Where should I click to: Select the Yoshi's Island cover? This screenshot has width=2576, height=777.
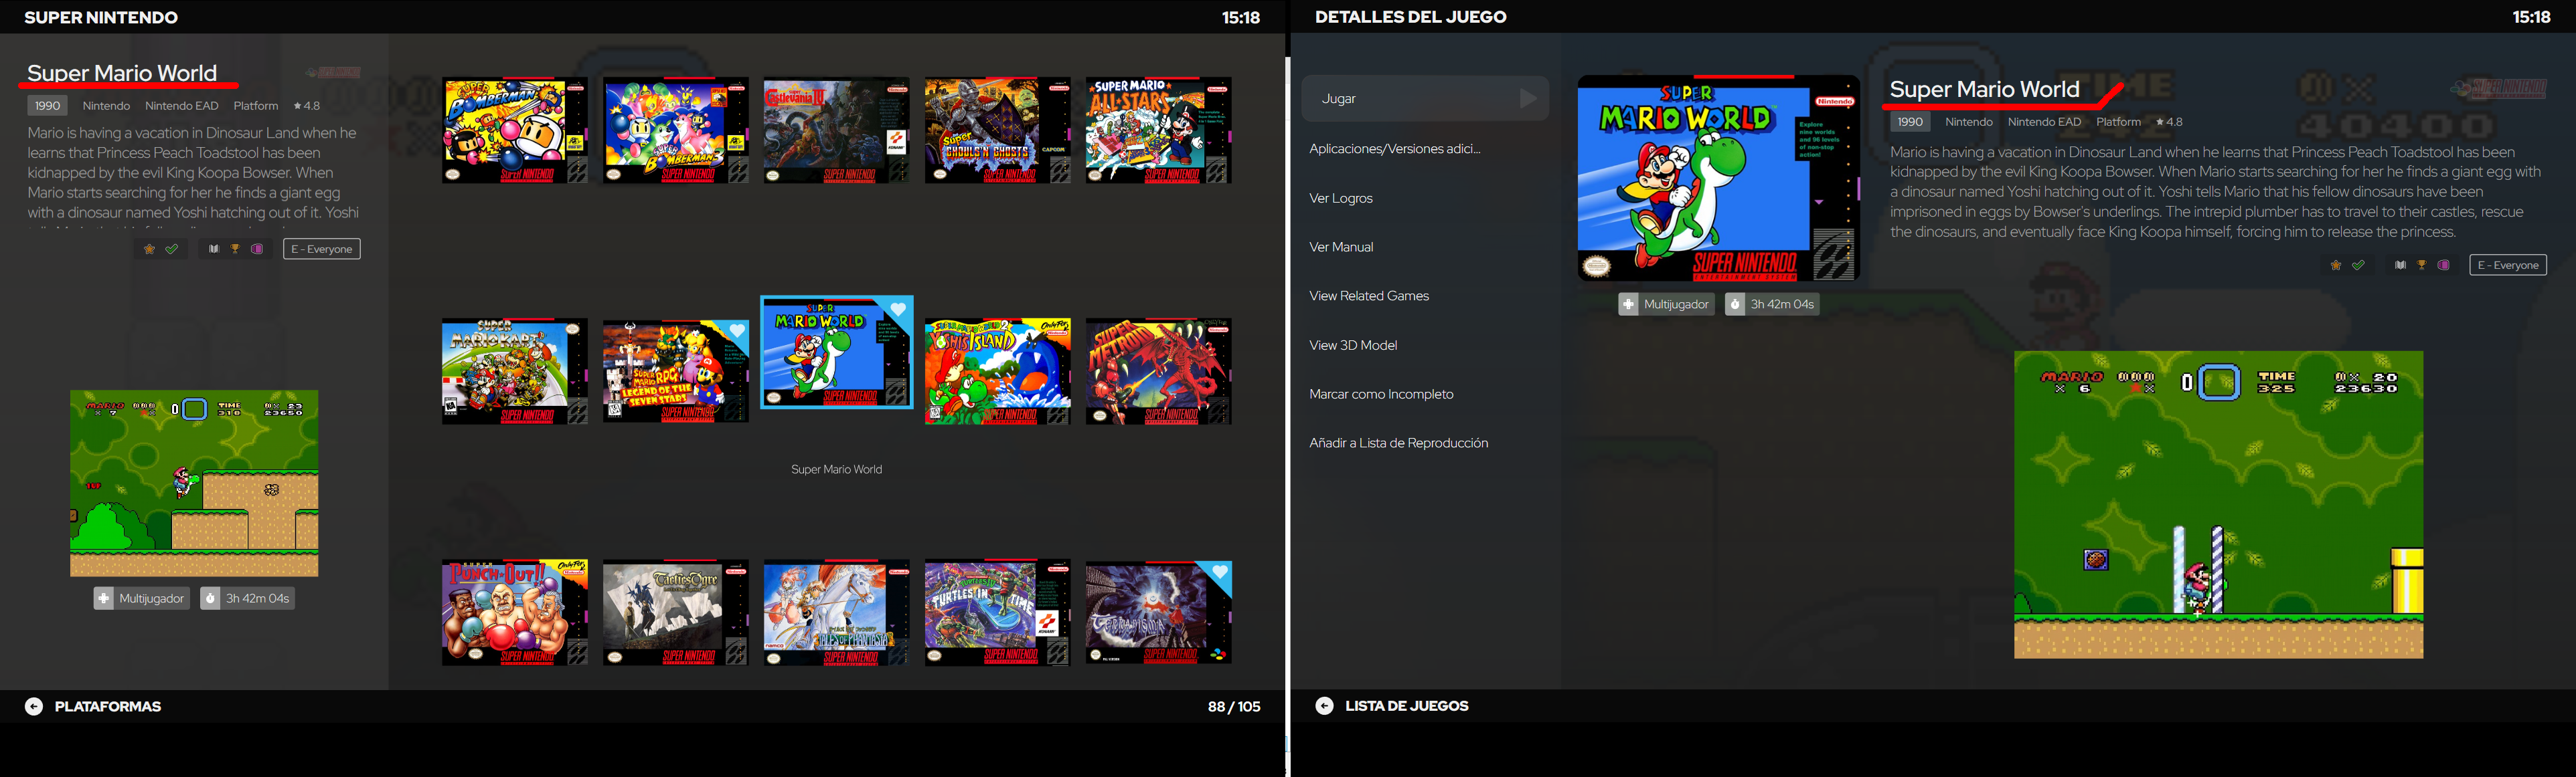(998, 372)
